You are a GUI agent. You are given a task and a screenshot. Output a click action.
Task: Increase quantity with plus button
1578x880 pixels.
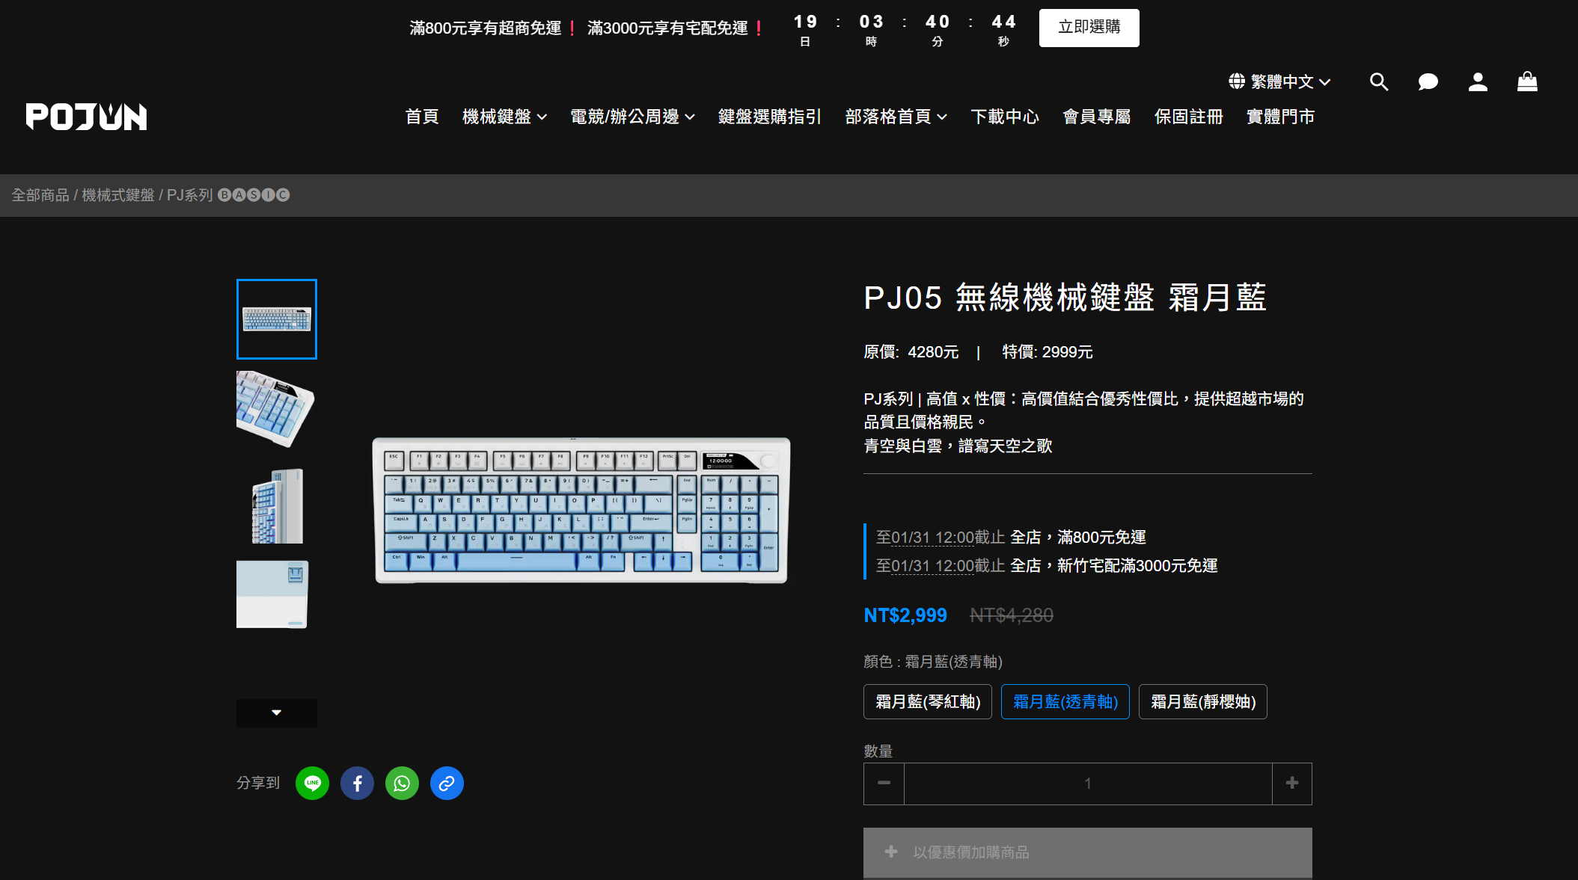click(x=1292, y=784)
